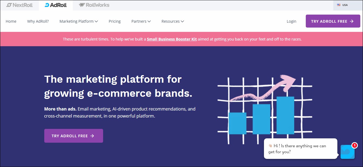Expand the Marketing Platform dropdown
This screenshot has width=363, height=167.
79,21
